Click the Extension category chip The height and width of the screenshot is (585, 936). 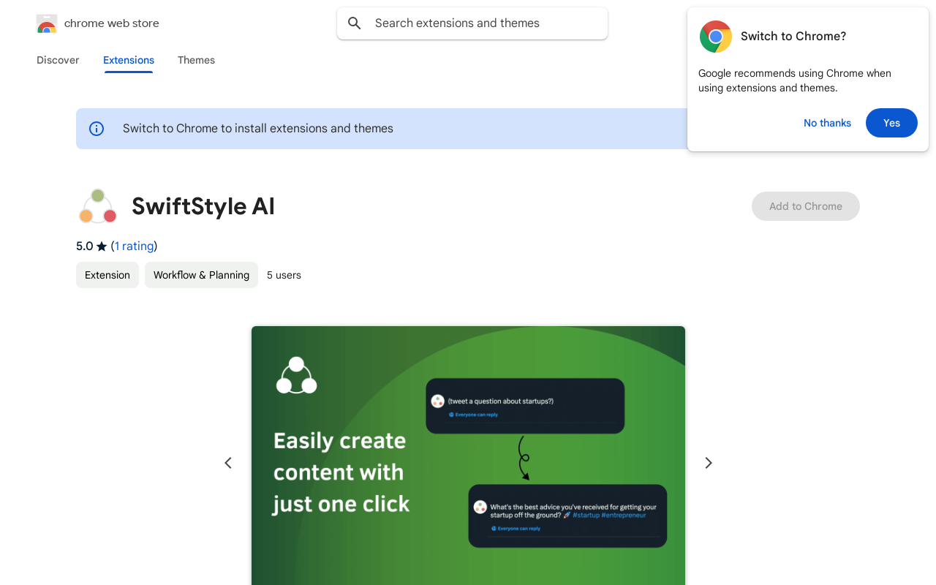(107, 275)
